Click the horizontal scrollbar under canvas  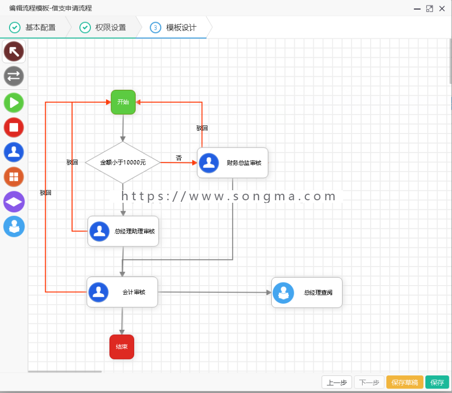65,371
